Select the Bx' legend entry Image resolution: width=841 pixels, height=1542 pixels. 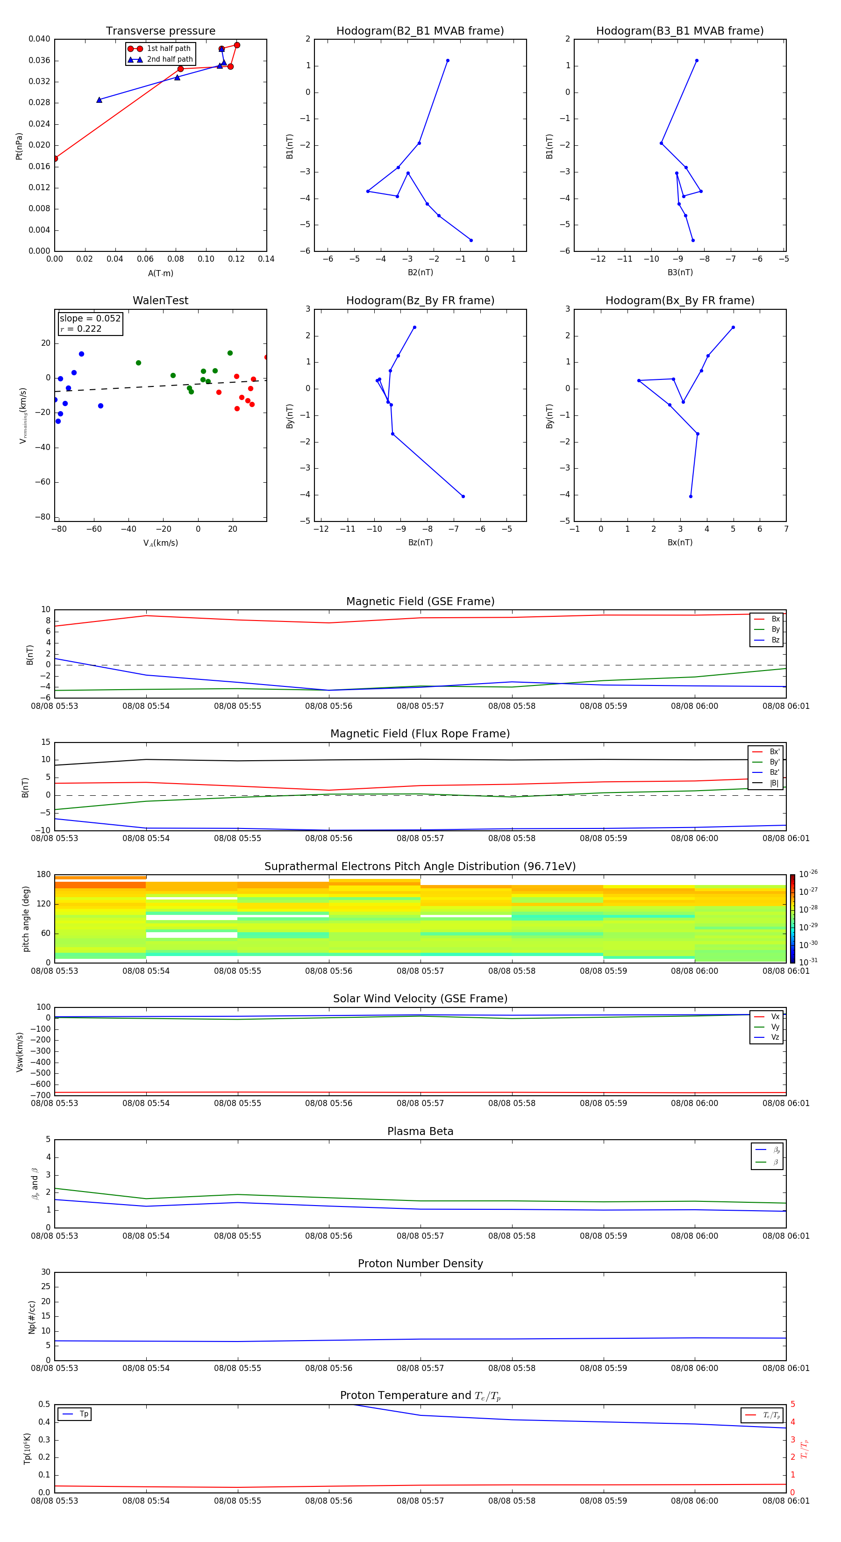(766, 752)
